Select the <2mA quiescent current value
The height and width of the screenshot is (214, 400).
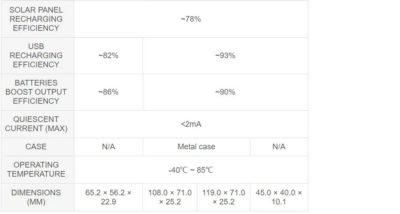(191, 124)
